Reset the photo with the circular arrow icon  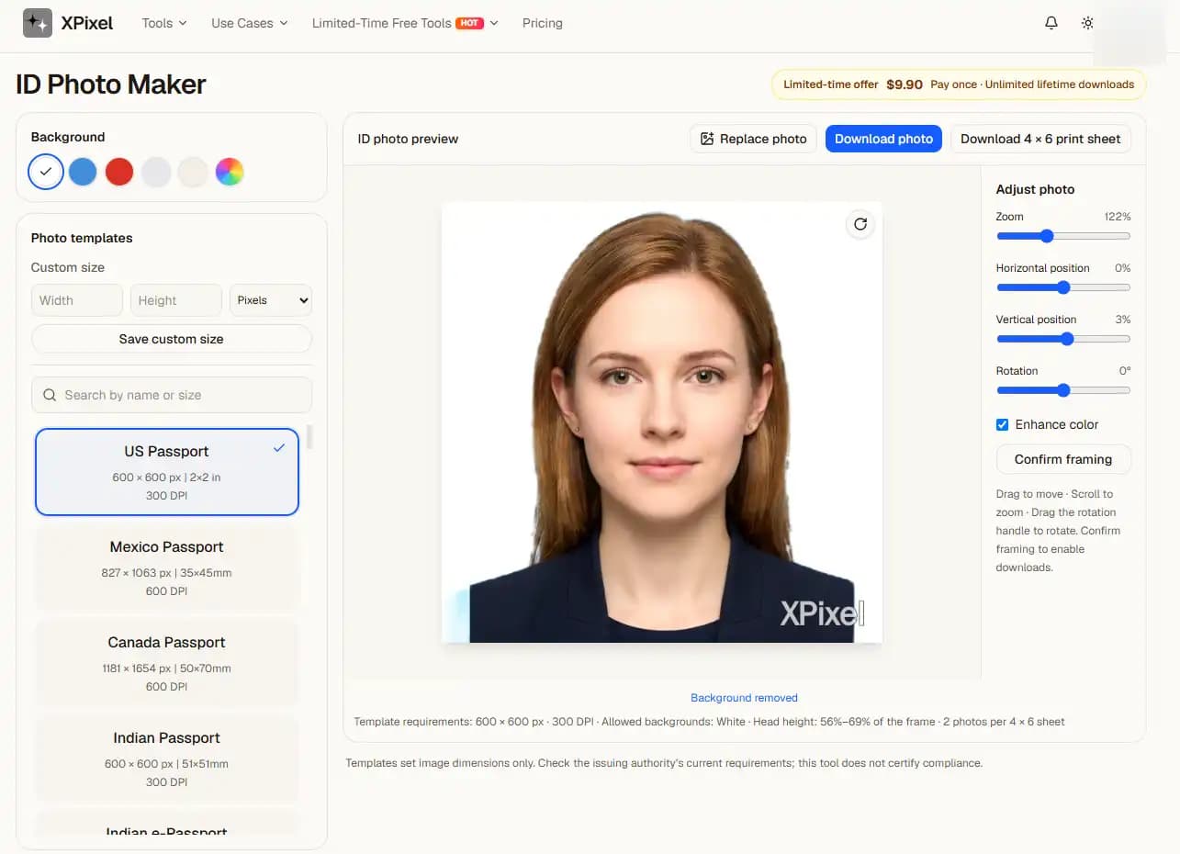860,224
